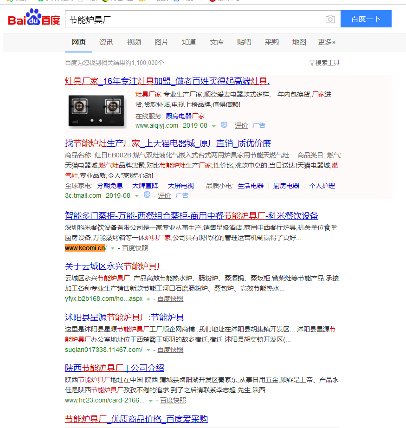Open 百度快照 for www.hc23.com
Image resolution: width=406 pixels, height=428 pixels.
pyautogui.click(x=173, y=401)
